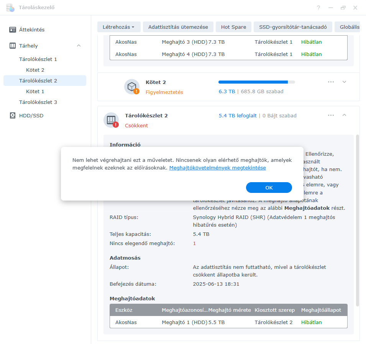Click the Tárhely storage icon in sidebar
Screen dimensions: 366x344
tap(13, 46)
